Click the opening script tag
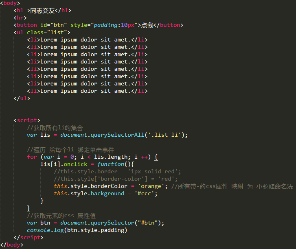 click(x=27, y=120)
